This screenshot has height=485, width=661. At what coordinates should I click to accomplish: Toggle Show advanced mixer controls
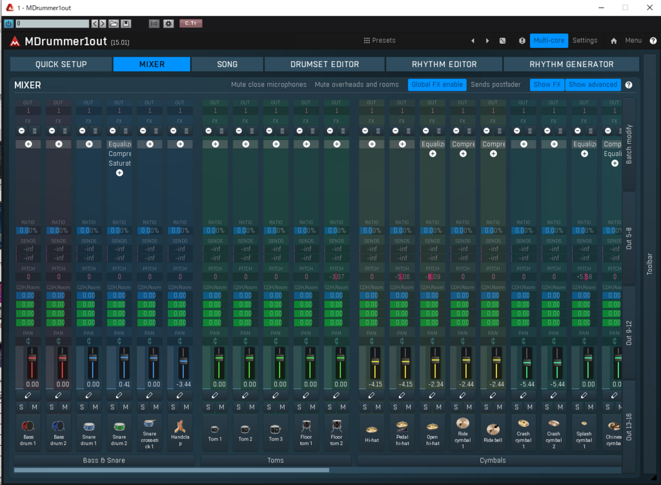pyautogui.click(x=593, y=84)
